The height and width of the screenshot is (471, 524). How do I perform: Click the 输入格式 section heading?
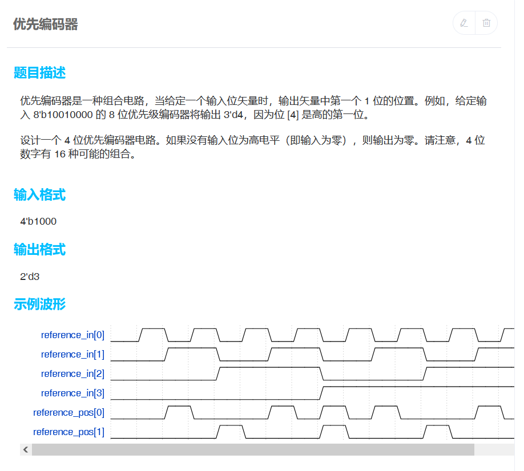point(39,195)
